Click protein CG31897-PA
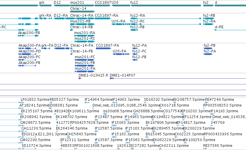 pyautogui.click(x=108, y=45)
